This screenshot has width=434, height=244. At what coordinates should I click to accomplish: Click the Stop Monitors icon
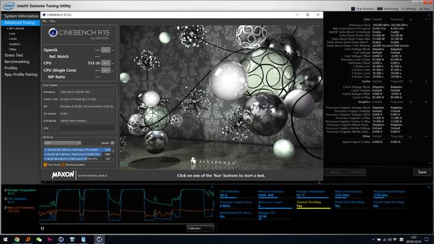[x=353, y=9]
